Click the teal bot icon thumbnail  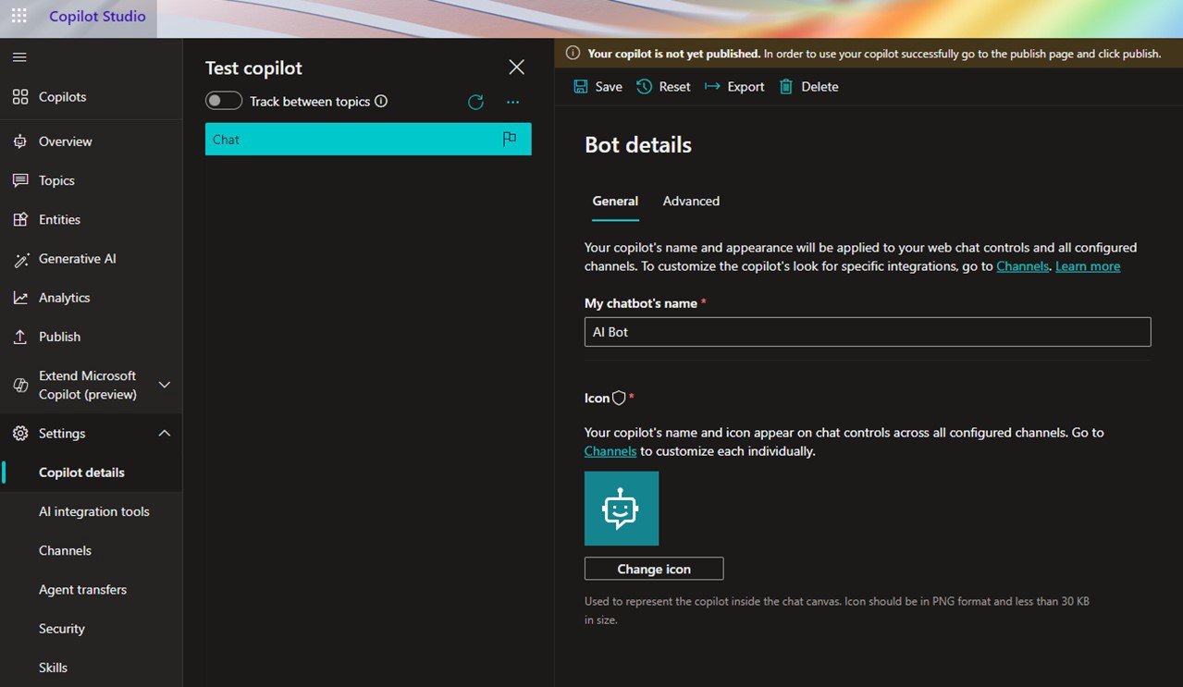click(x=622, y=509)
